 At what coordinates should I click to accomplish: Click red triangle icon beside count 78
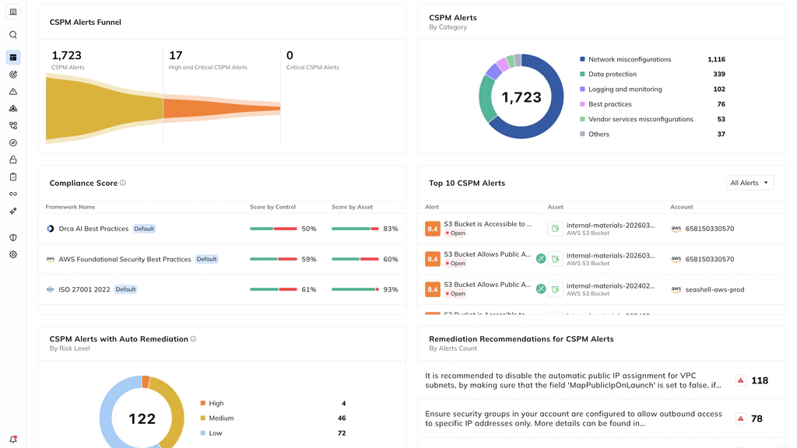click(x=741, y=418)
